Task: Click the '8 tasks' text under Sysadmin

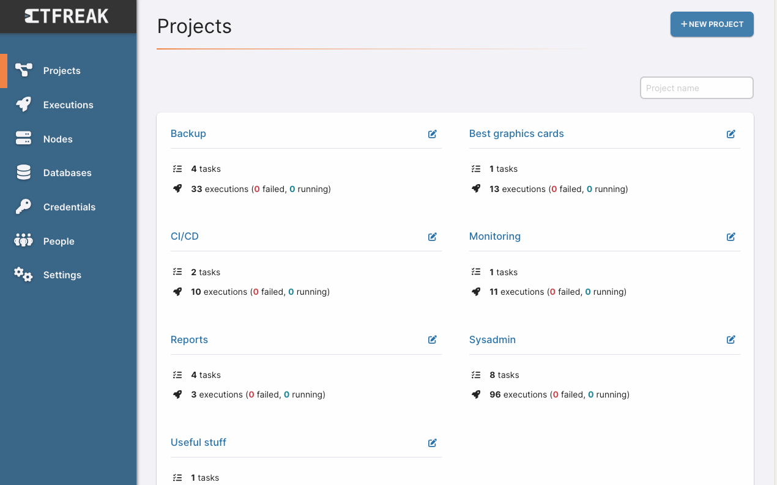Action: coord(504,375)
